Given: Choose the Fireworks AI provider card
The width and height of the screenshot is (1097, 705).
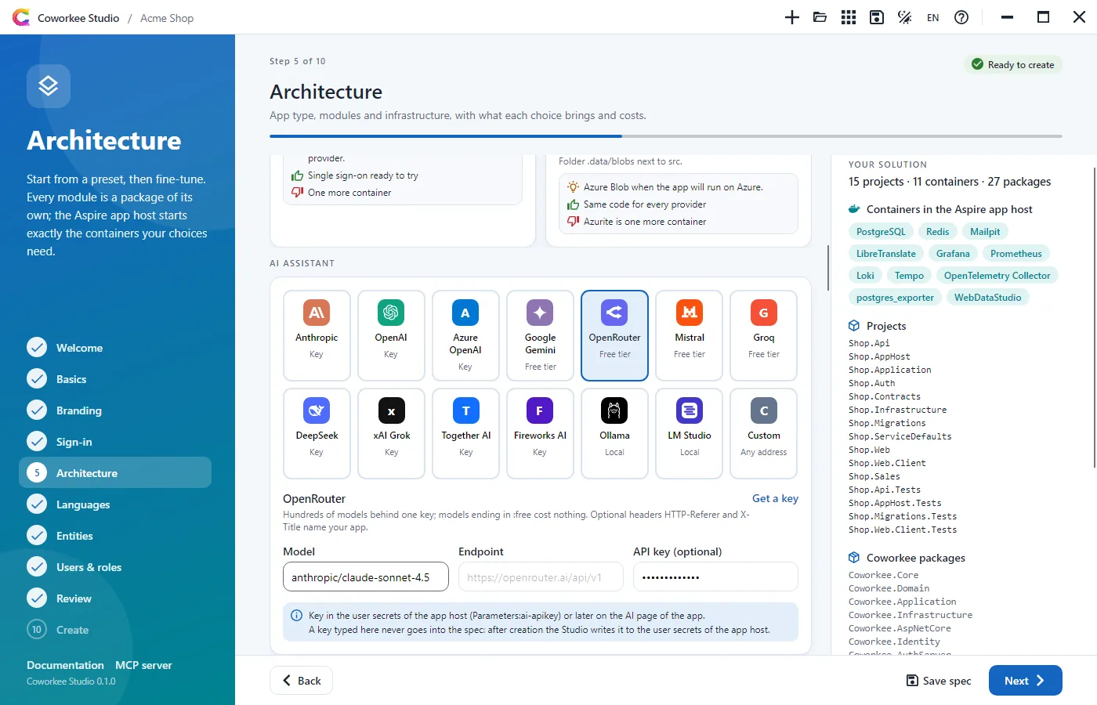Looking at the screenshot, I should [540, 433].
